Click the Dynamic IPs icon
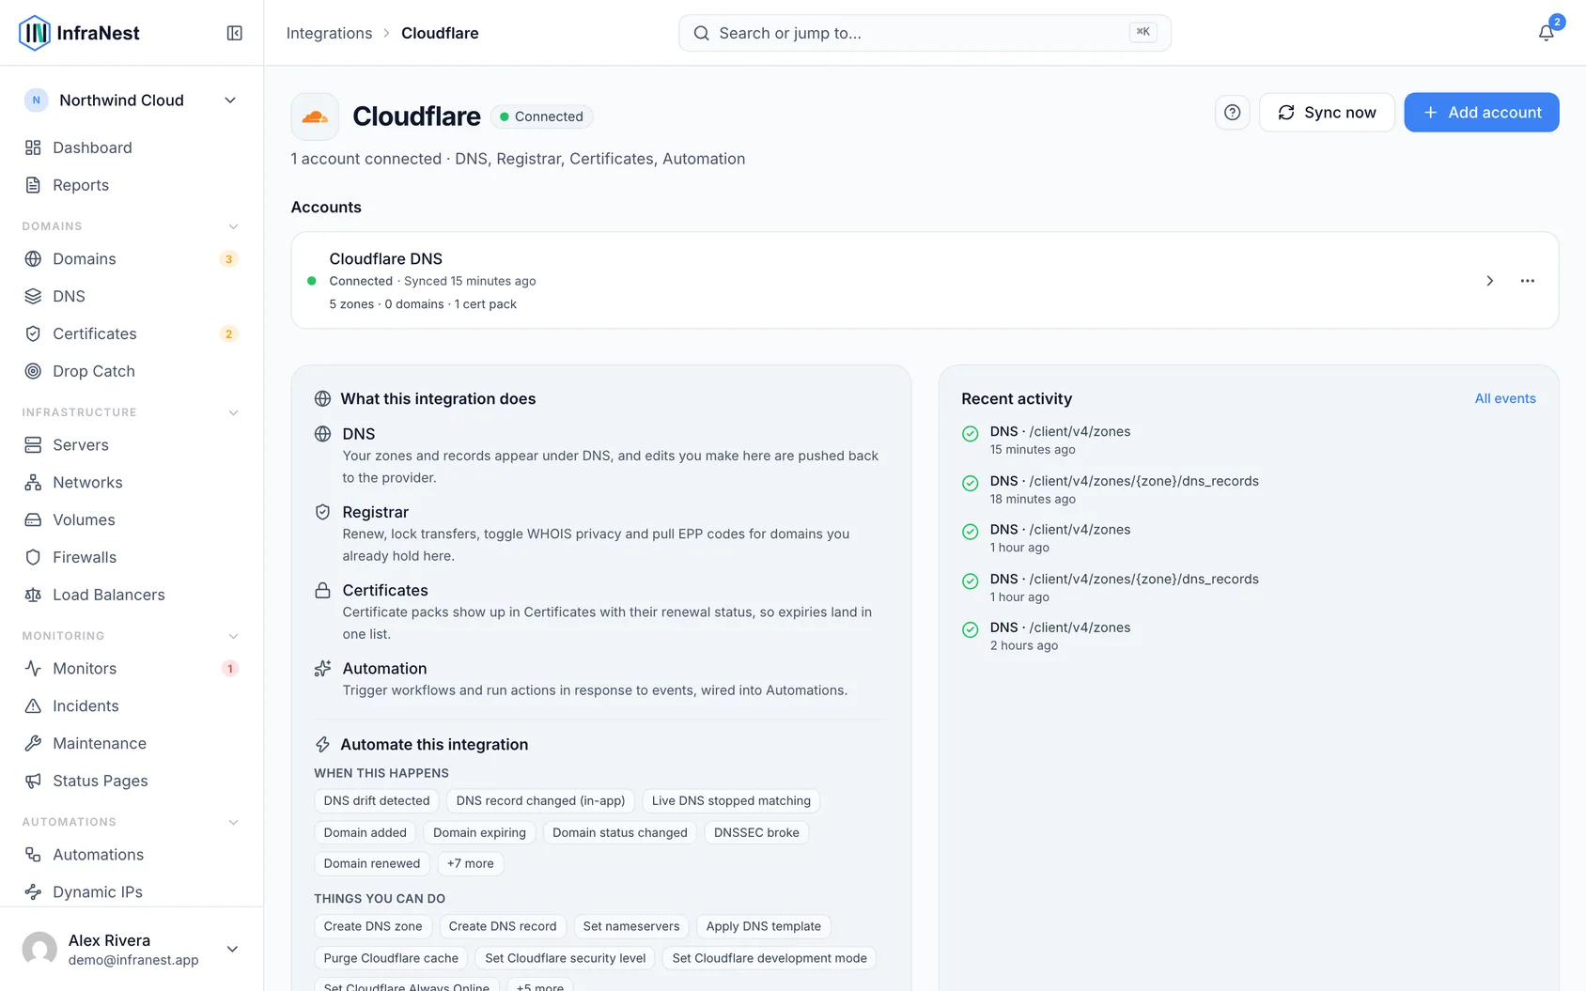The image size is (1586, 991). pyautogui.click(x=33, y=892)
